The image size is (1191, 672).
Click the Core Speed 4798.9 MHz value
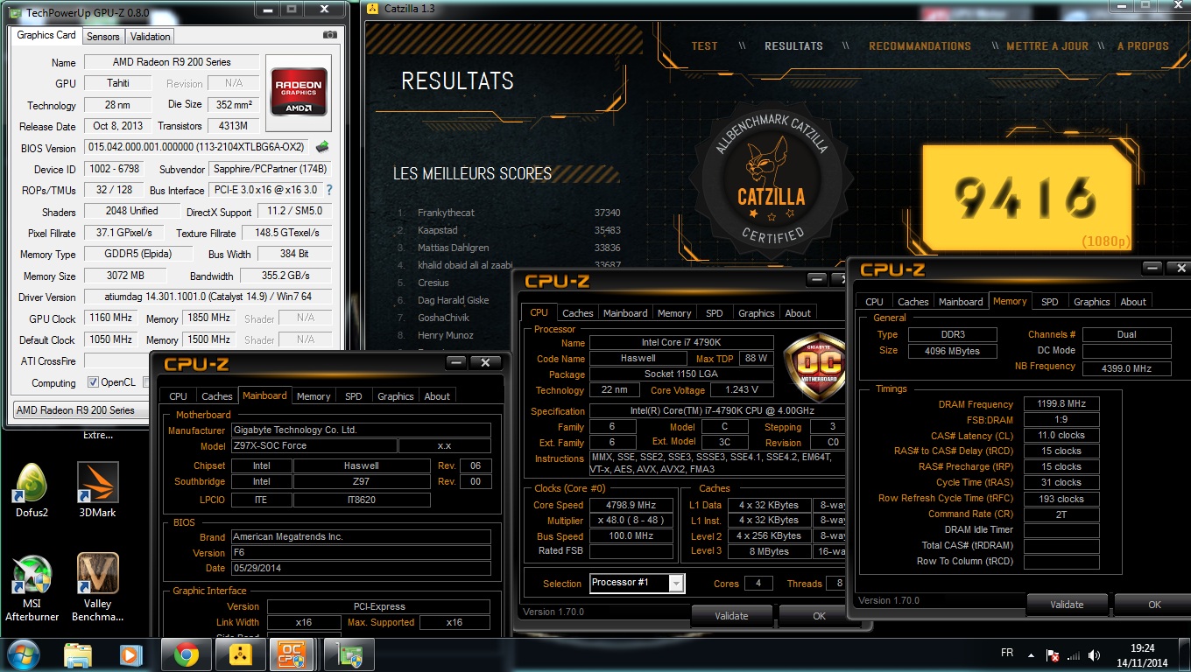[631, 505]
